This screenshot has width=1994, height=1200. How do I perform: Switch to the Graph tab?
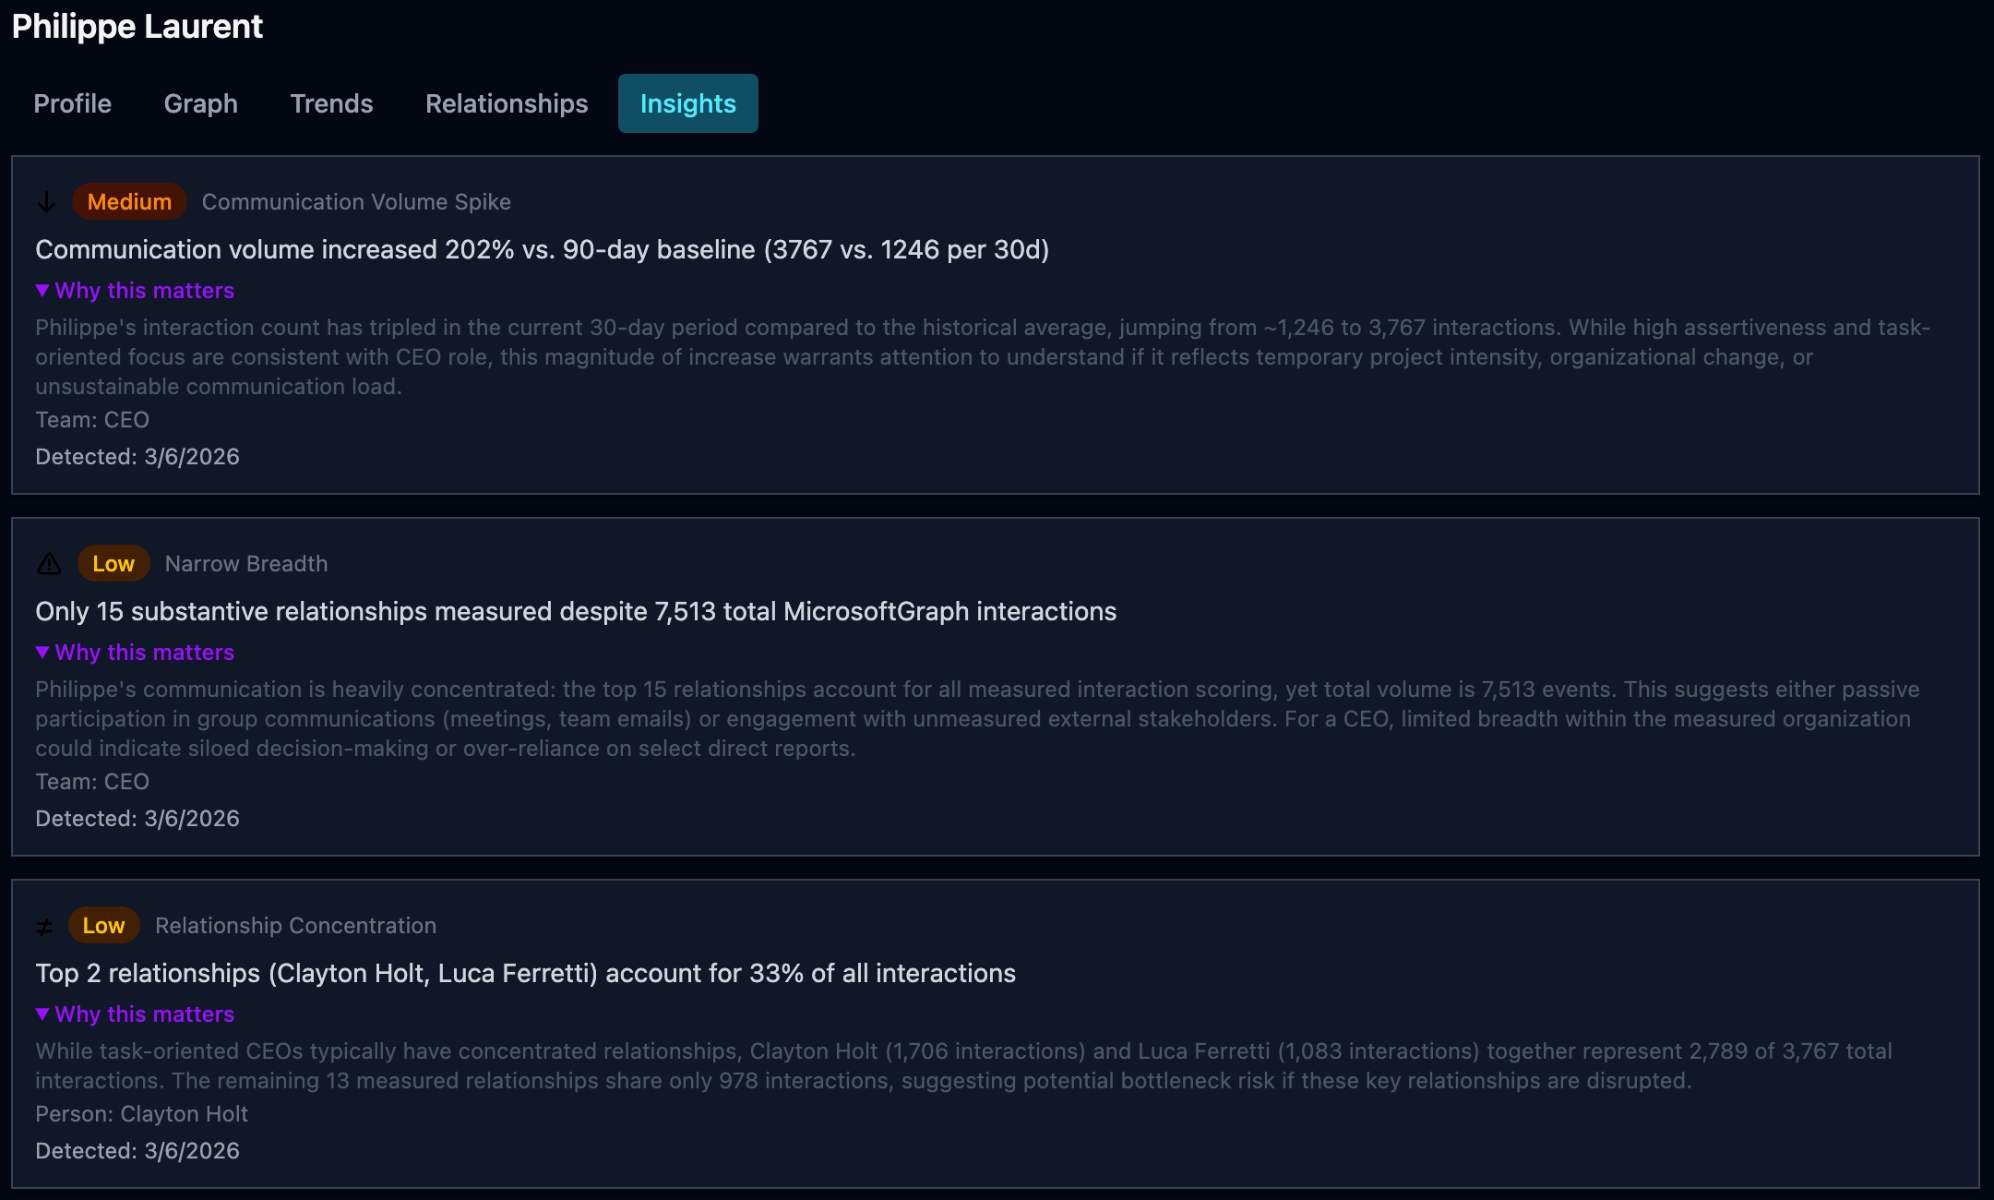tap(200, 103)
